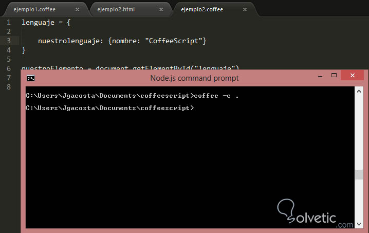The height and width of the screenshot is (233, 369).
Task: Close the ejemplo2.coffee tab
Action: [x=245, y=9]
